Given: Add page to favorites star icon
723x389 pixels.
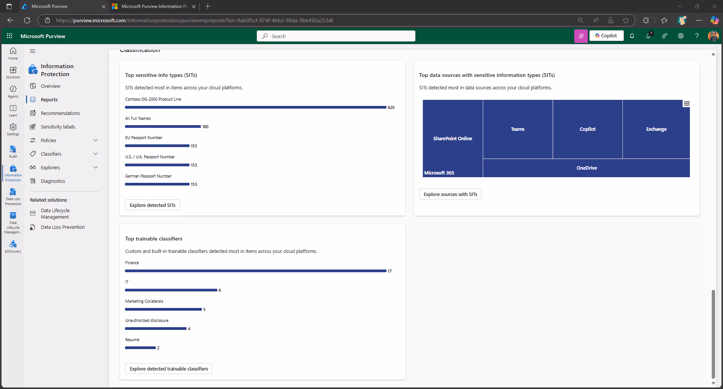Looking at the screenshot, I should point(626,20).
